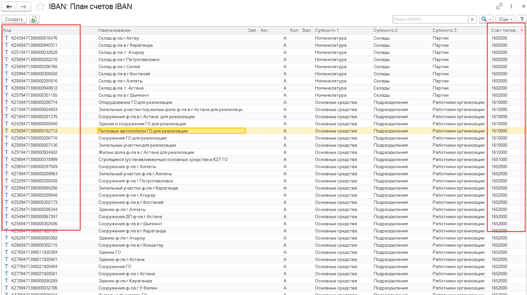Open the three-dot options menu at top right
The width and height of the screenshot is (527, 295).
(x=511, y=6)
